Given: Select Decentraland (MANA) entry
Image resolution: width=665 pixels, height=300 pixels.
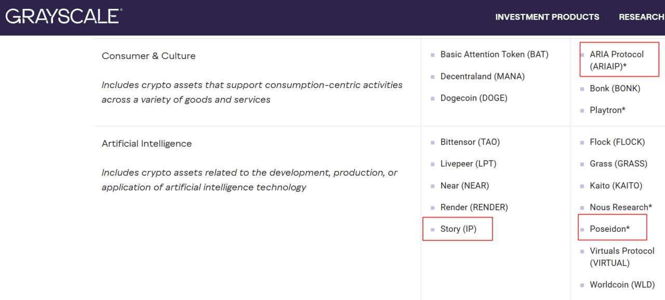Looking at the screenshot, I should coord(482,77).
